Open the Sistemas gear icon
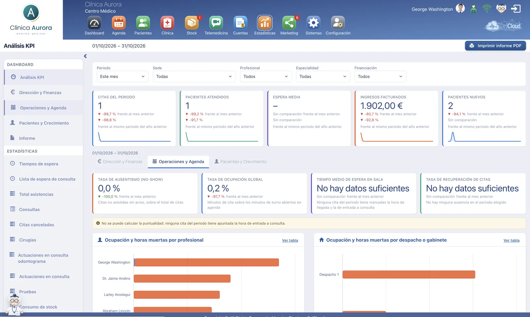The width and height of the screenshot is (530, 317). click(x=313, y=23)
